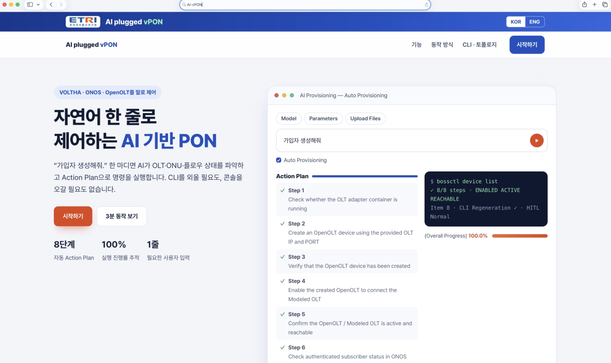This screenshot has width=611, height=363.
Task: Click the 실행 진행률 추적 label
Action: coord(120,258)
